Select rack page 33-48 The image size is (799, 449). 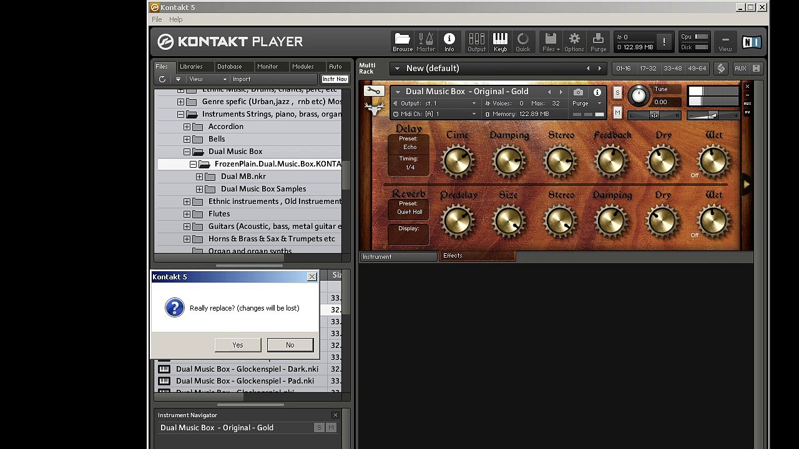tap(672, 68)
